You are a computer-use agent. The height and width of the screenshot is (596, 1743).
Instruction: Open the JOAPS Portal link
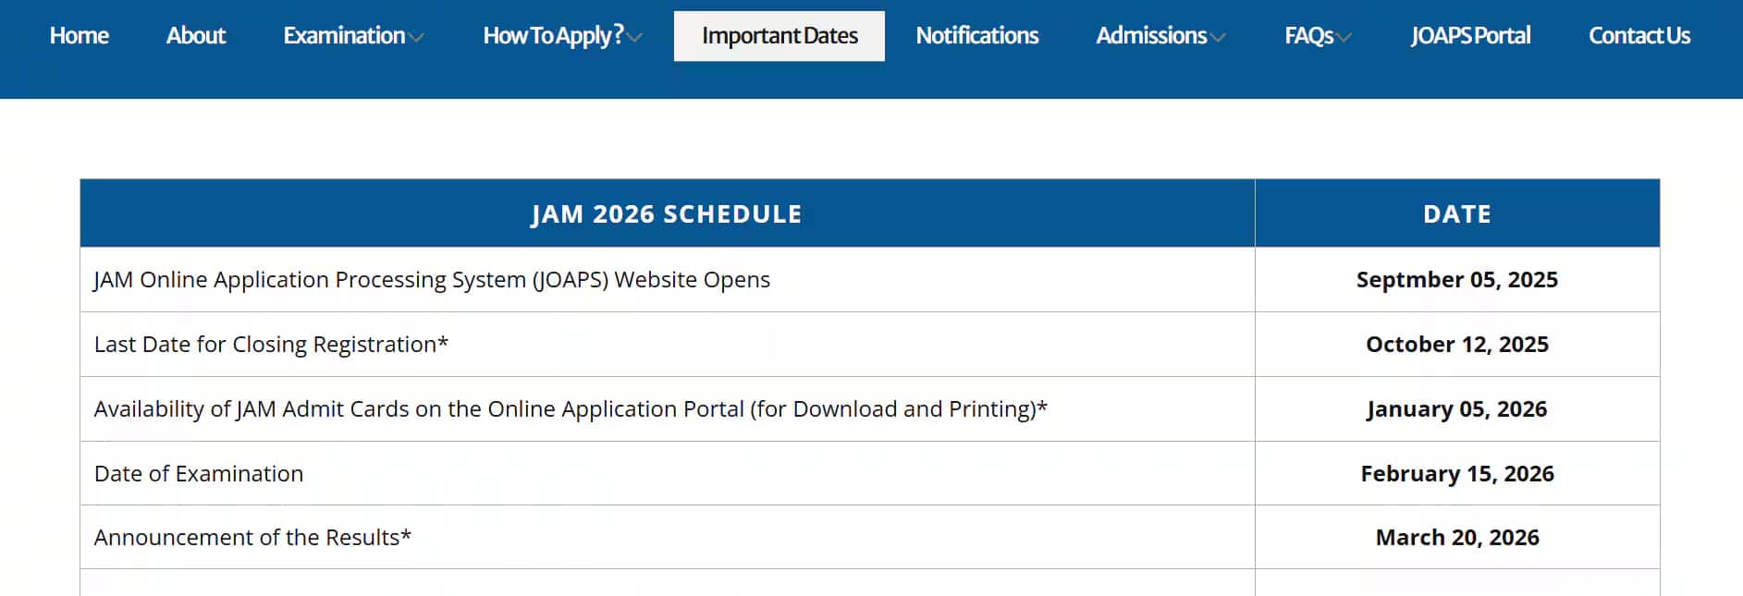click(x=1470, y=36)
